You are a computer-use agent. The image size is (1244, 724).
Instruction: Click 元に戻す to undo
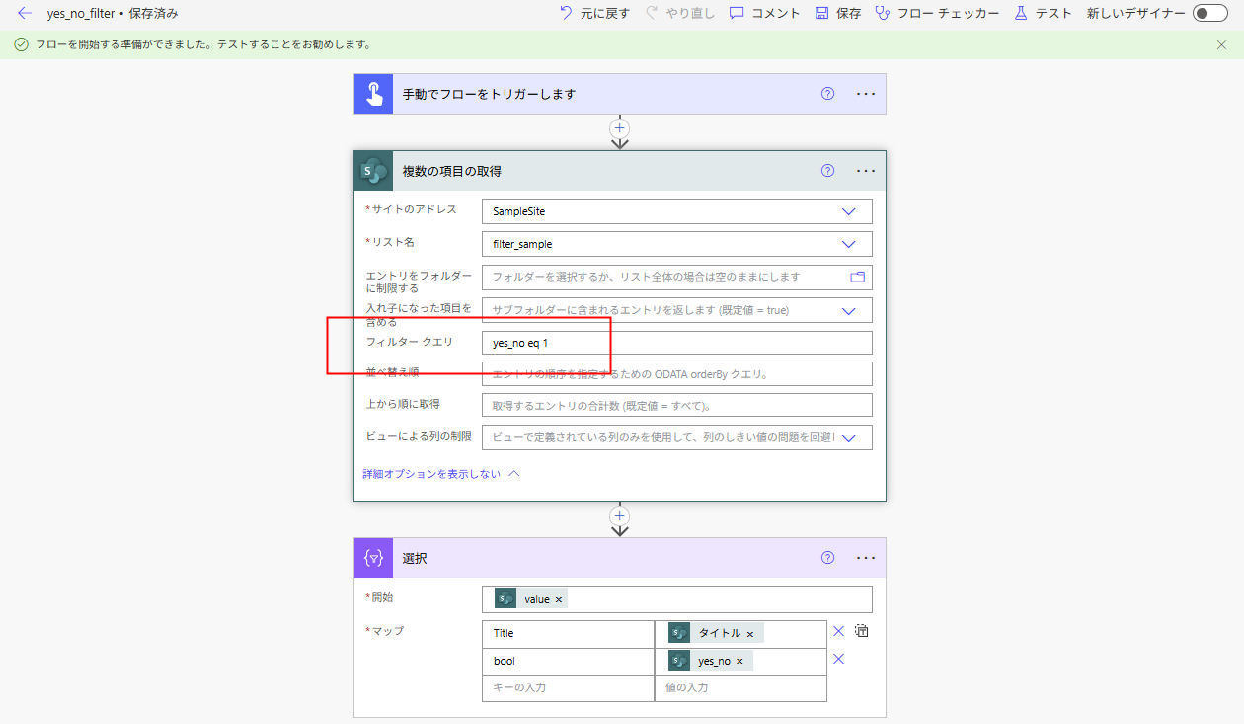pyautogui.click(x=594, y=14)
